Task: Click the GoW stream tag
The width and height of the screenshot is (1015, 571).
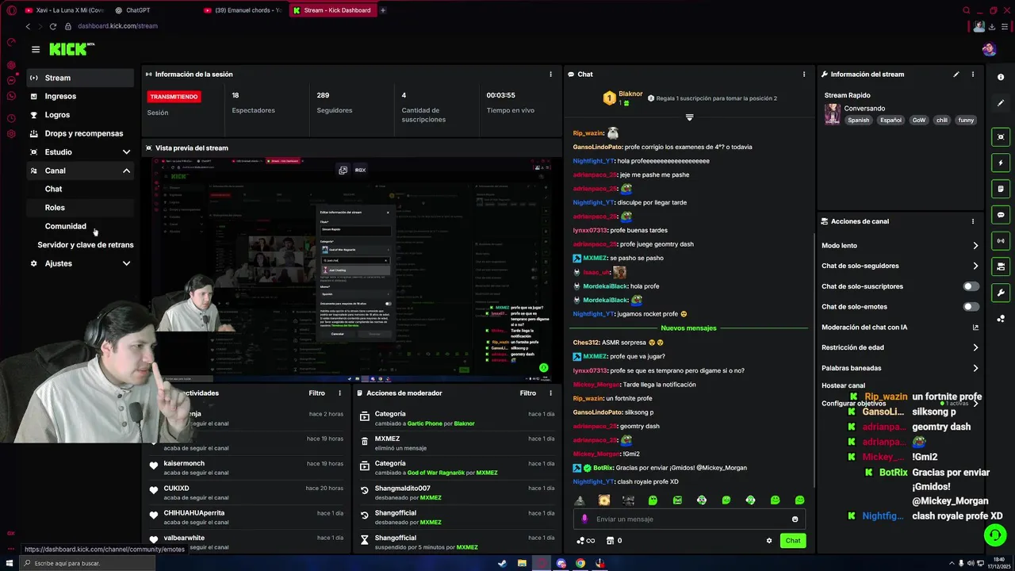Action: pyautogui.click(x=918, y=121)
